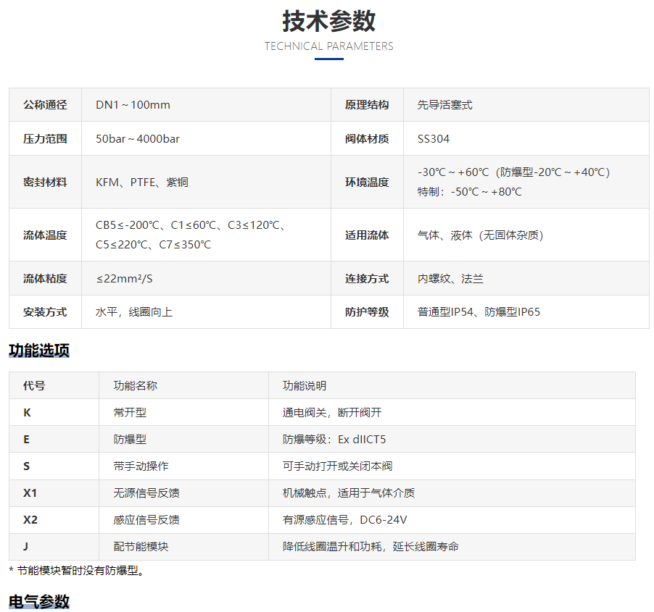Select the K code row cell
Image resolution: width=654 pixels, height=612 pixels.
click(28, 413)
